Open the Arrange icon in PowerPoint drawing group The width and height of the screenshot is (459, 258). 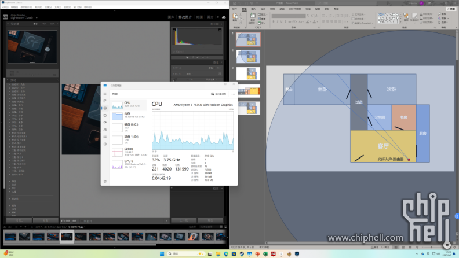pyautogui.click(x=406, y=16)
